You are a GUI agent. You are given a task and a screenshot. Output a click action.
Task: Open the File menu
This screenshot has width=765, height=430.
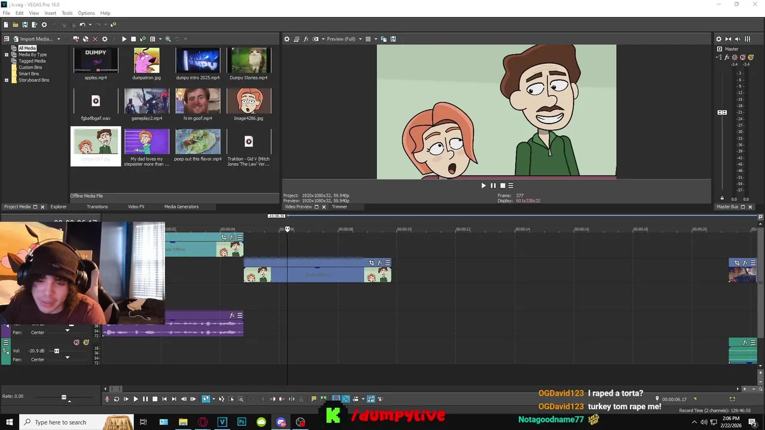(x=6, y=13)
